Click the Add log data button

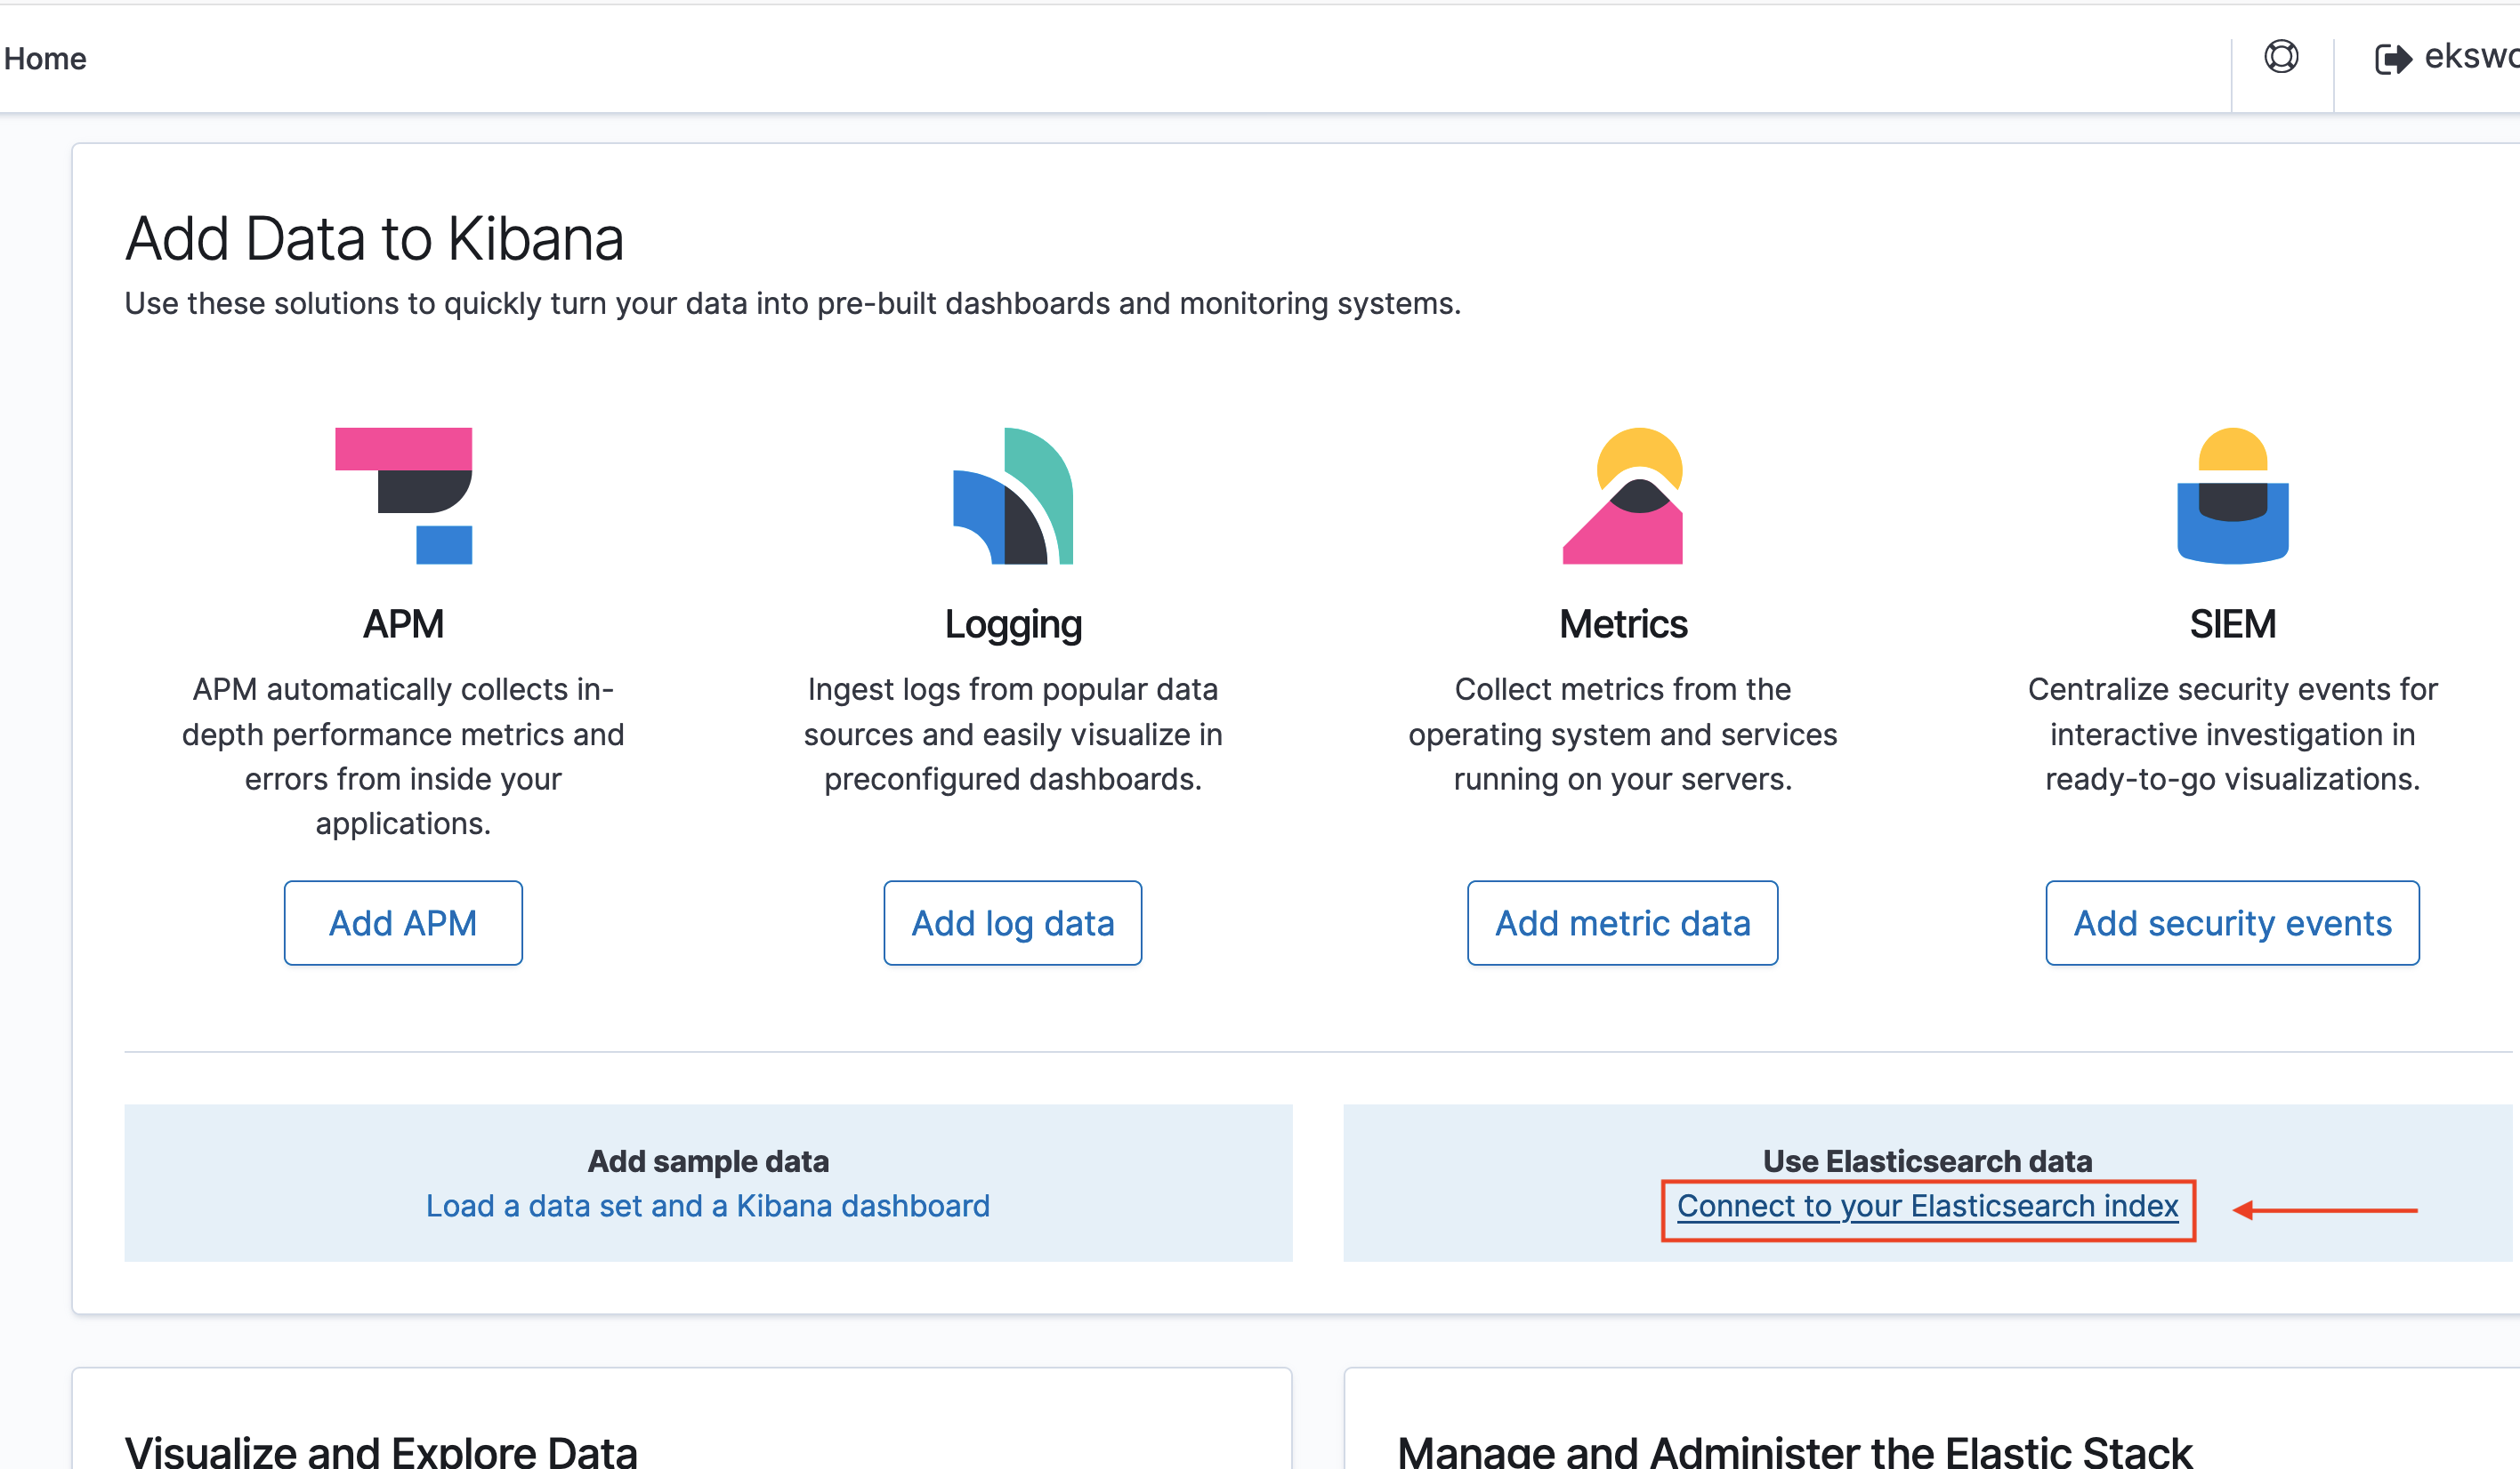[x=1012, y=922]
